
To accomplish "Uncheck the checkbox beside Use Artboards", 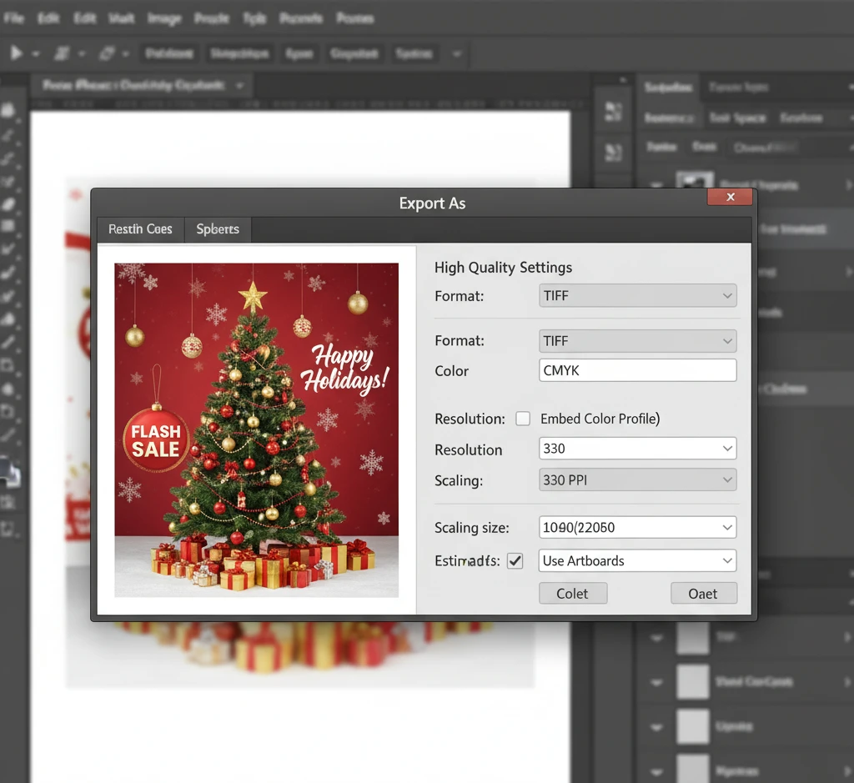I will click(x=515, y=561).
